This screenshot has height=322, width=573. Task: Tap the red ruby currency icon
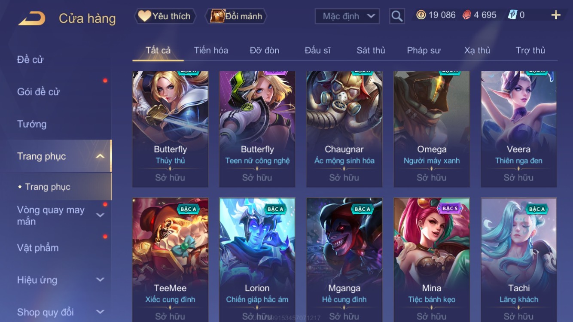pos(466,15)
